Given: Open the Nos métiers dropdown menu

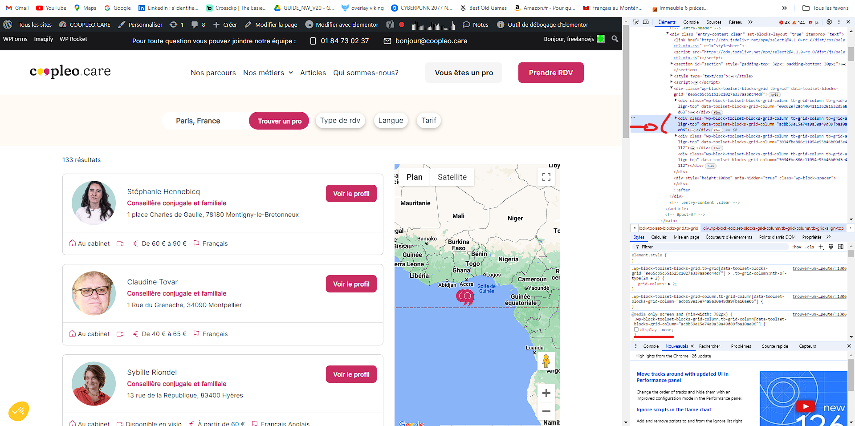Looking at the screenshot, I should pyautogui.click(x=268, y=73).
